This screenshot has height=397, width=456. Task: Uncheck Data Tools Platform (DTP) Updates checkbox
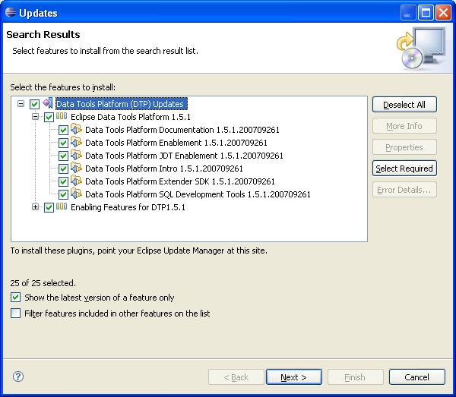click(x=35, y=104)
